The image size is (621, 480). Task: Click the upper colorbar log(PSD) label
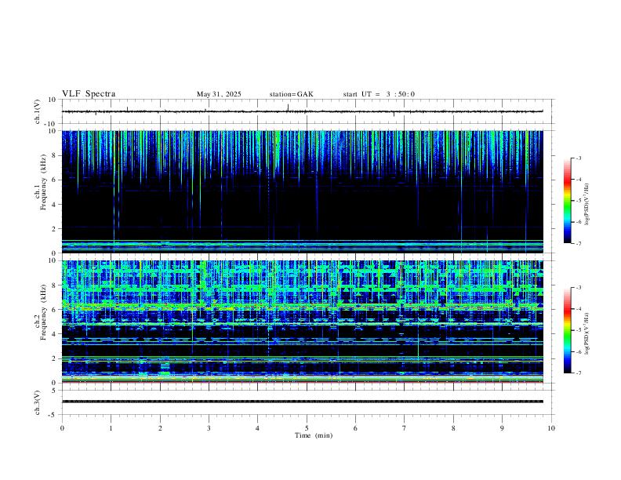(587, 205)
